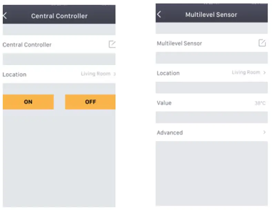Go back from the Central Controller screen

5,16
